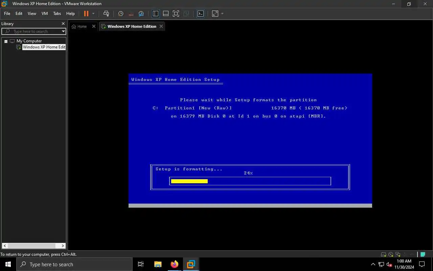433x271 pixels.
Task: Click the library scrollbar left arrow
Action: tap(5, 246)
